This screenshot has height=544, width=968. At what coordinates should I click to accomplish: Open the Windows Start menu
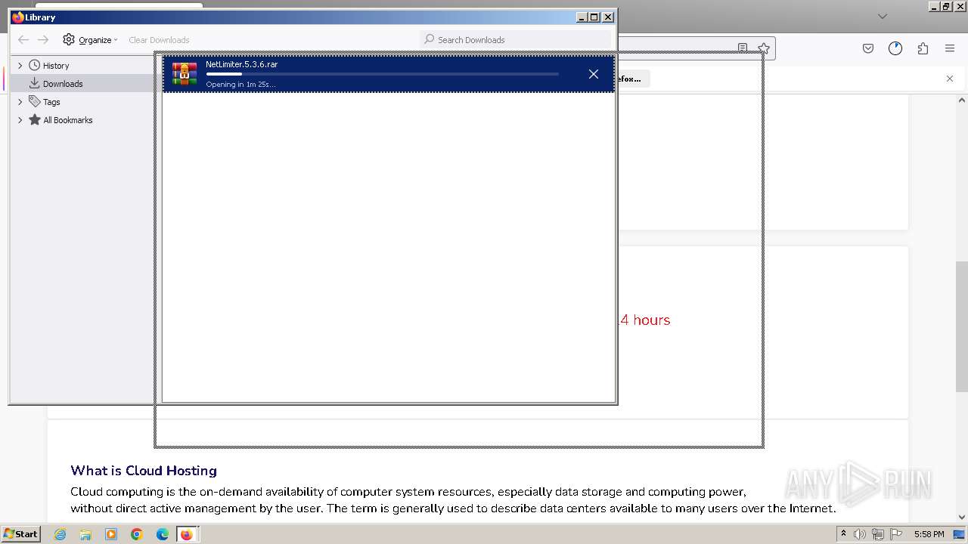click(x=21, y=533)
